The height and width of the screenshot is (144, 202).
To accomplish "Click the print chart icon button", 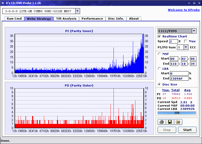I will [161, 122].
